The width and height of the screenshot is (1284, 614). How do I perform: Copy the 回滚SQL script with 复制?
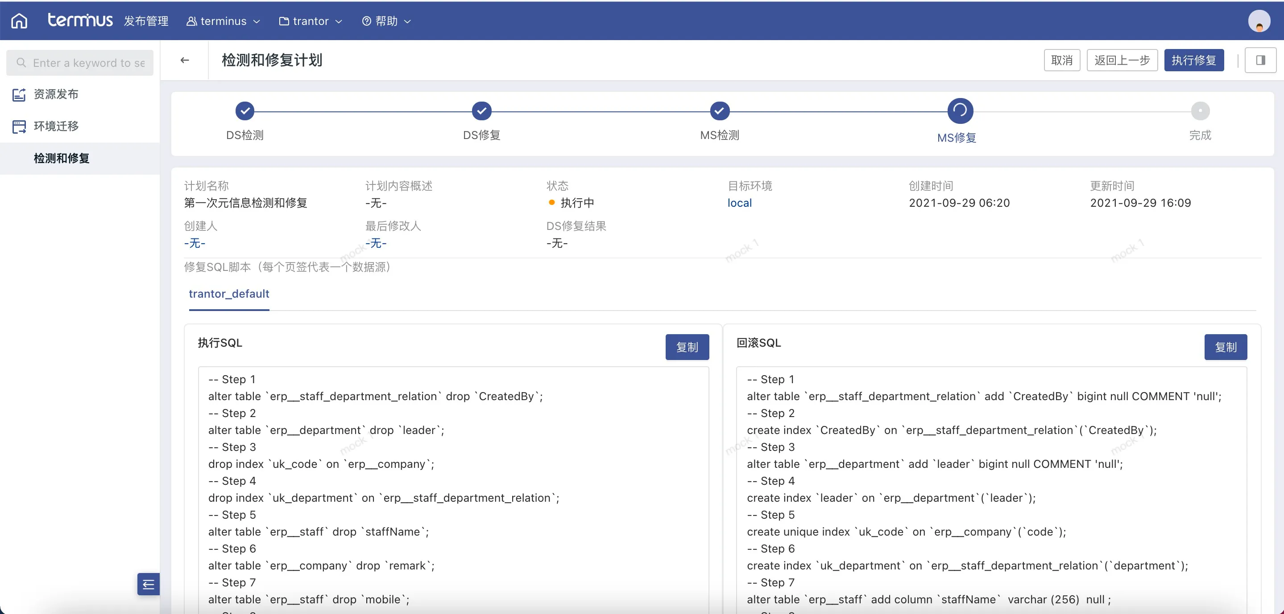[x=1226, y=347]
